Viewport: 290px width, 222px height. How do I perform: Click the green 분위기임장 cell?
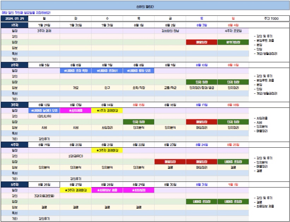point(233,42)
